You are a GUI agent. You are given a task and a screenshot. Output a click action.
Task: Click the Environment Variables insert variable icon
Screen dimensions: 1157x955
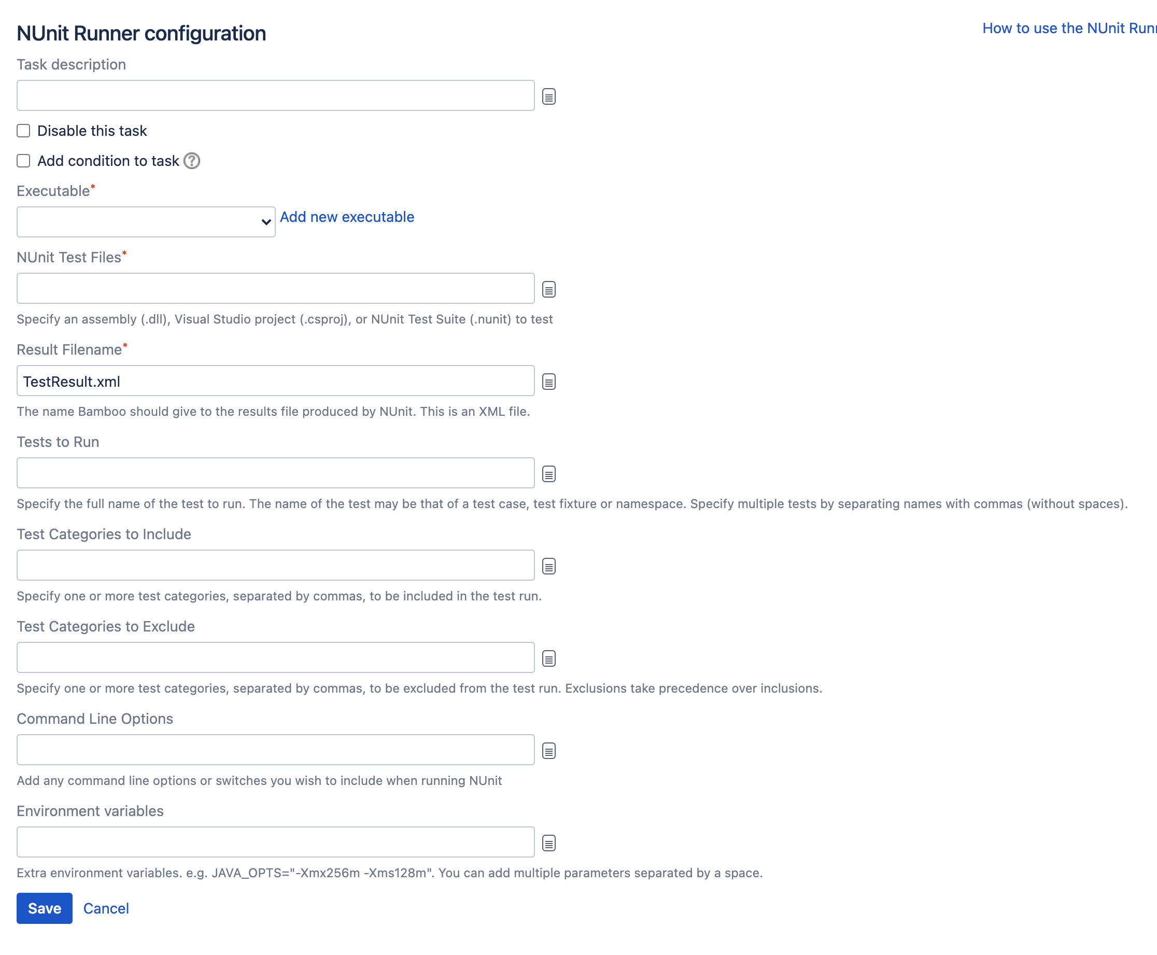[x=548, y=842]
